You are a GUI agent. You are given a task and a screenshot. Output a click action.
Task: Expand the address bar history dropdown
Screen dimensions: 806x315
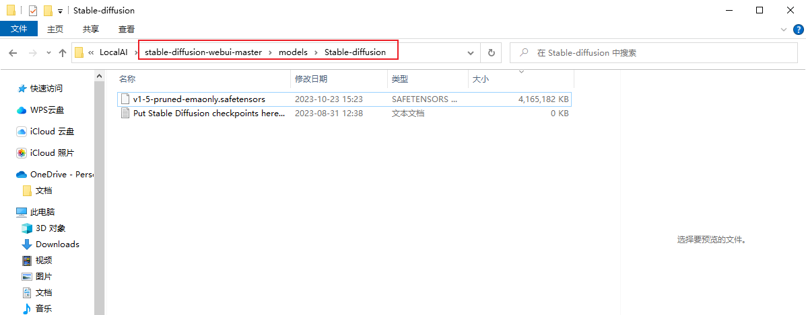click(x=471, y=53)
